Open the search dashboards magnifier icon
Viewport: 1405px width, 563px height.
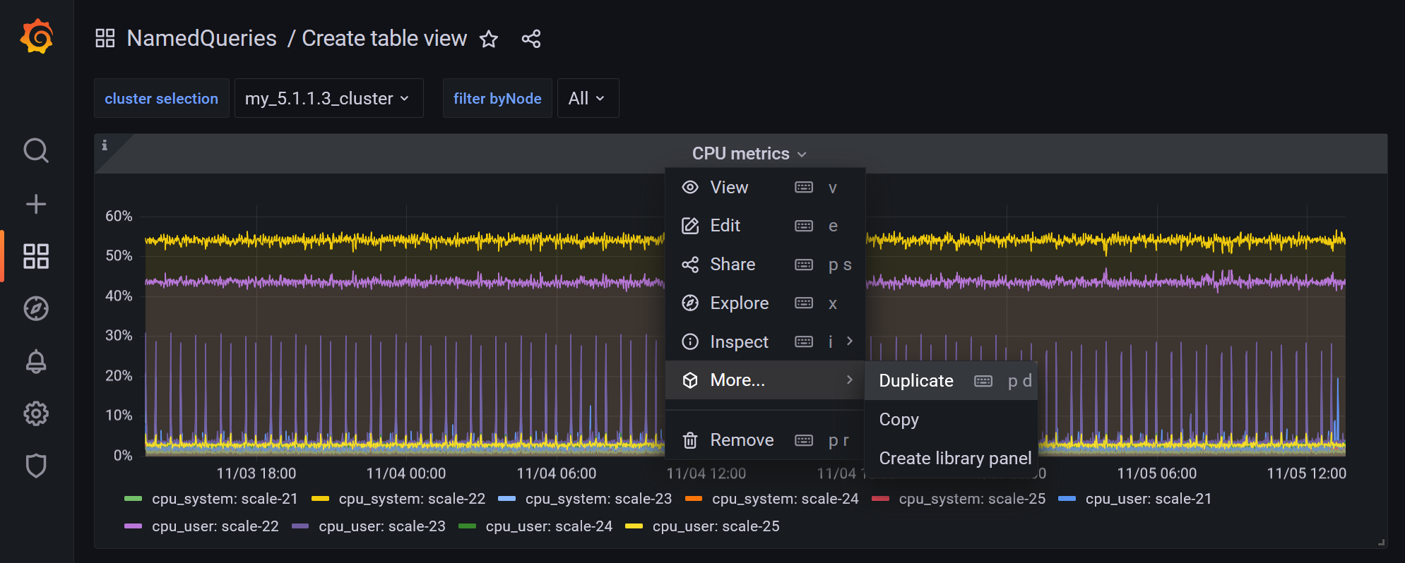(36, 150)
